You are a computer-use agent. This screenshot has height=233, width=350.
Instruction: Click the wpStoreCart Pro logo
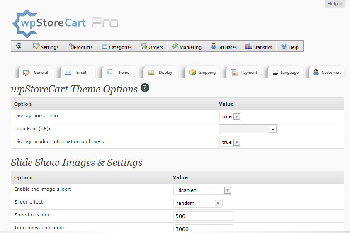(x=66, y=24)
